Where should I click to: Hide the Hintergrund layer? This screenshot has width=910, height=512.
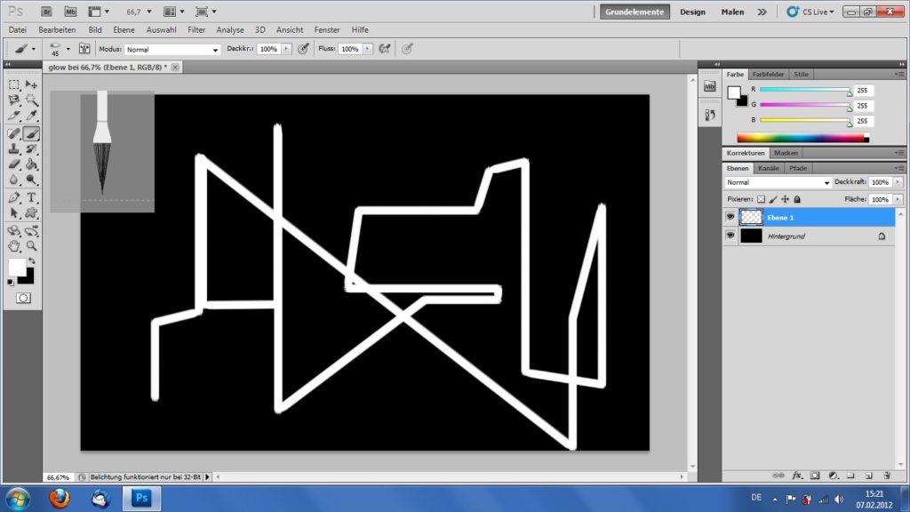[x=730, y=236]
